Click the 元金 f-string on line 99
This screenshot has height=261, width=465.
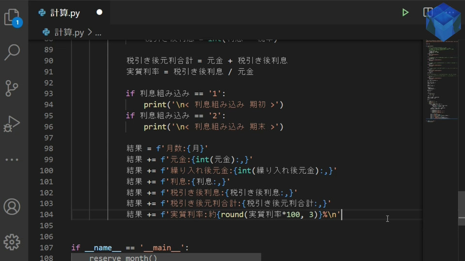pos(207,159)
